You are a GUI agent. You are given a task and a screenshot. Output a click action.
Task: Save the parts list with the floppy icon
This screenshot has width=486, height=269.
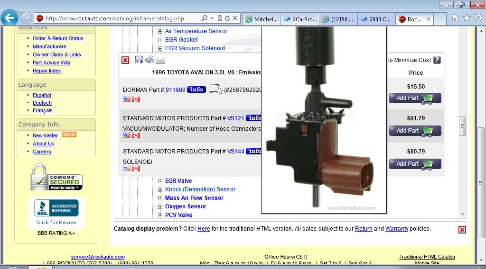click(139, 59)
